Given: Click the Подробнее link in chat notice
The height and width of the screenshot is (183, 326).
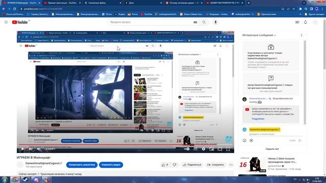Looking at the screenshot, I should (258, 119).
